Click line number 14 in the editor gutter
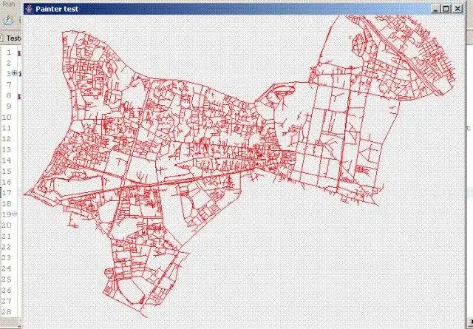The image size is (473, 329). click(x=7, y=160)
